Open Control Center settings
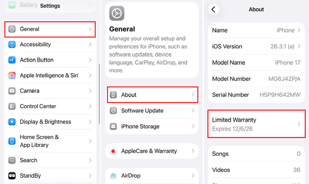Image resolution: width=309 pixels, height=184 pixels. [50, 106]
